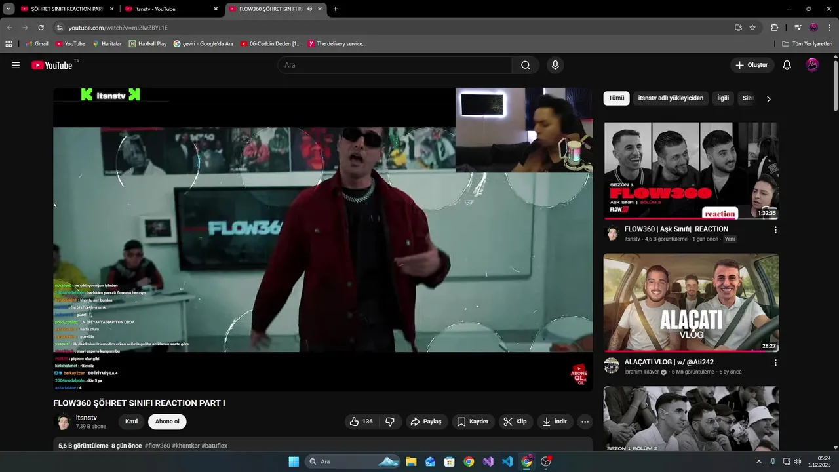Open Visual Studio Code from taskbar
Screen dimensions: 839x472
tap(507, 462)
